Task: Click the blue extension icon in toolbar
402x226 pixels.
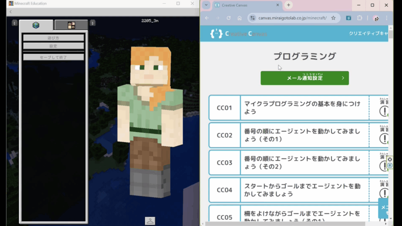Action: [349, 18]
